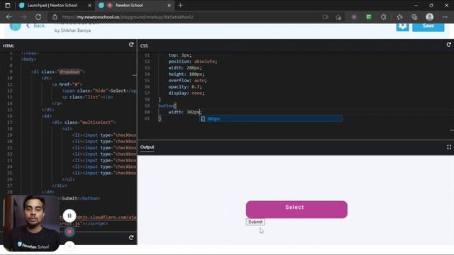Reset the bottom-left editor panel
The height and width of the screenshot is (255, 454).
point(131,237)
